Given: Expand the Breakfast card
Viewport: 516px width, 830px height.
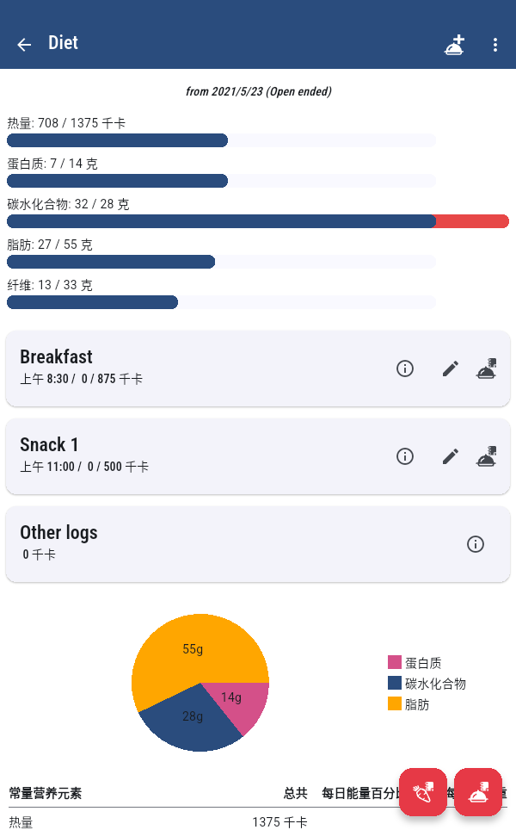Looking at the screenshot, I should click(172, 367).
